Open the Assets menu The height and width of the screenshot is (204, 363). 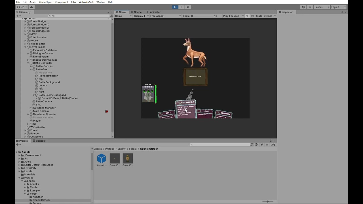(33, 2)
